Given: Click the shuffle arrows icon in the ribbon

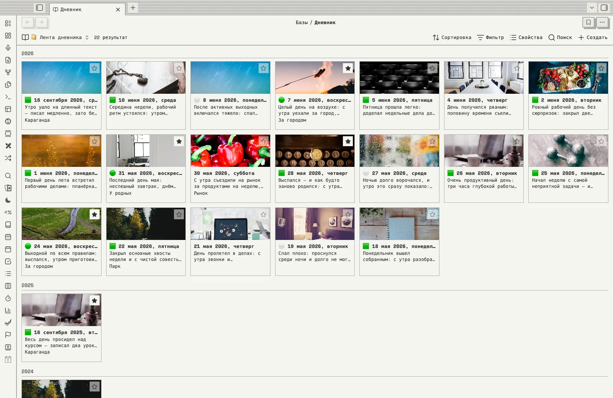Looking at the screenshot, I should coord(8,158).
